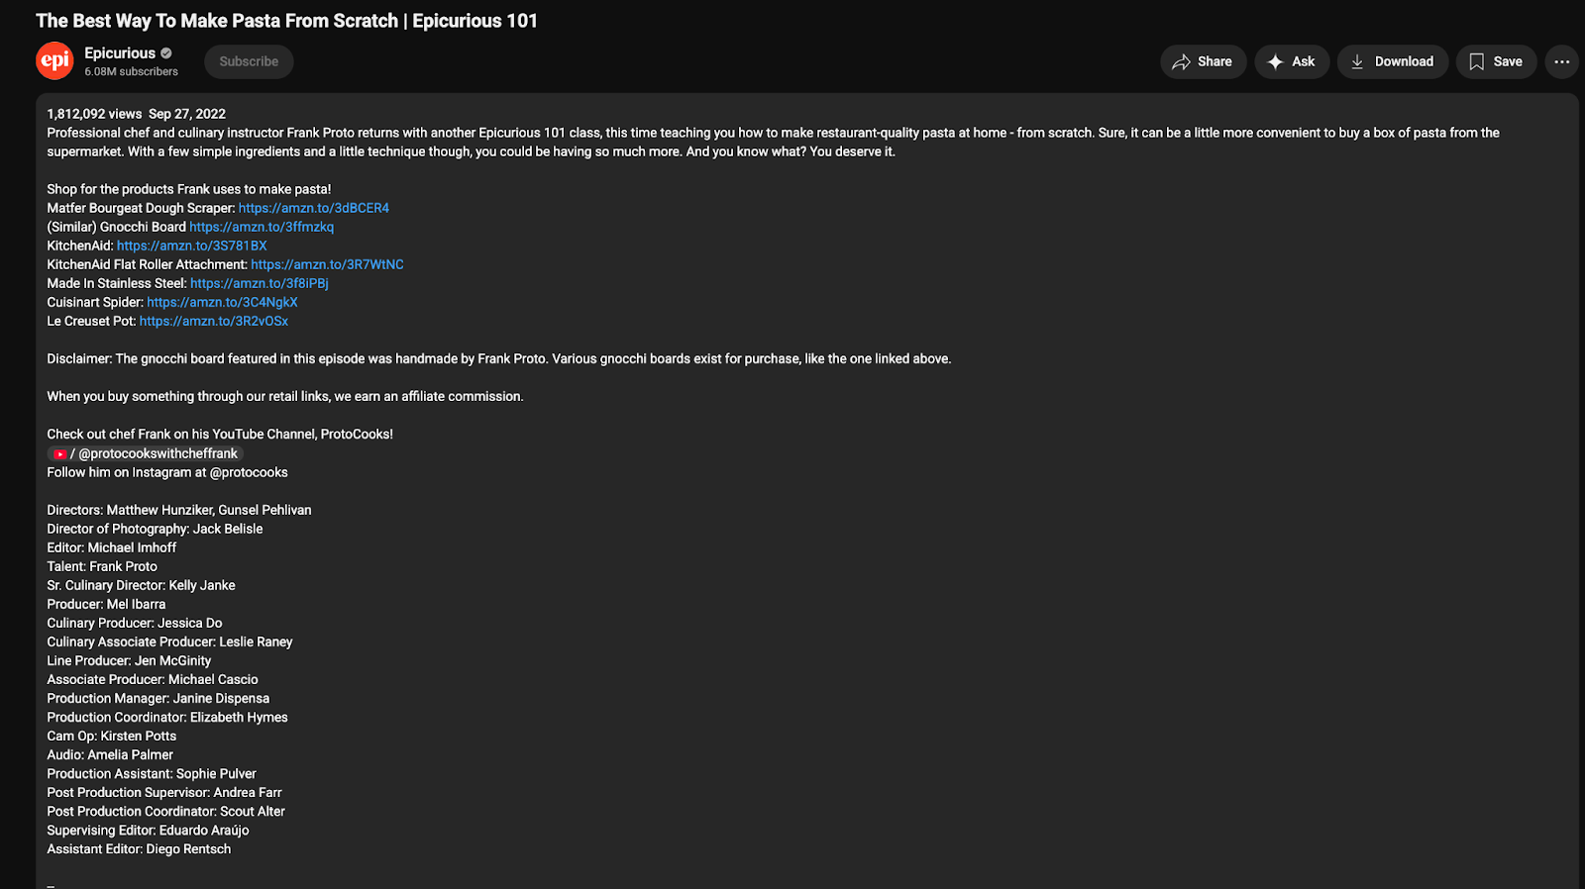
Task: Click 'Supervising Editor: Eduardo Araújo' line
Action: (148, 830)
